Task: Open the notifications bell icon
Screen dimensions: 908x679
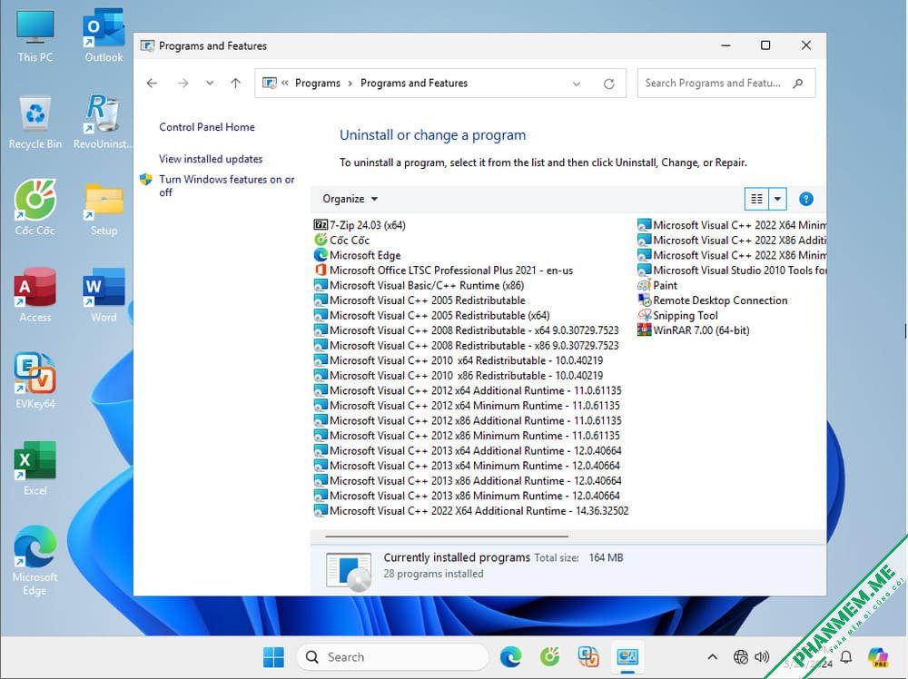Action: [x=846, y=657]
